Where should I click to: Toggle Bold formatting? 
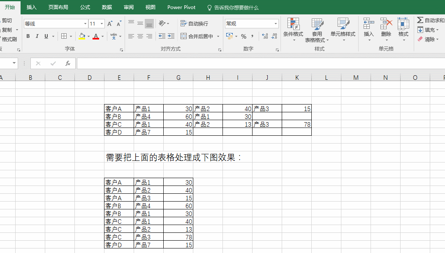click(x=28, y=36)
